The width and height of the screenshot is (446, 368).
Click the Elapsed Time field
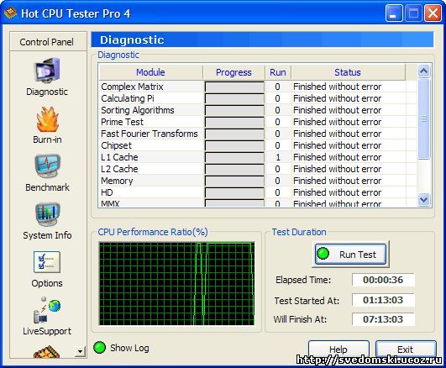tap(383, 280)
